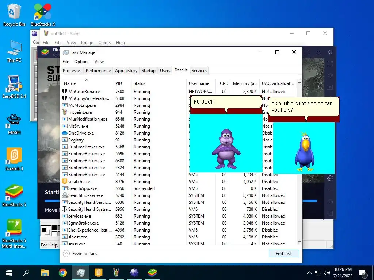Click the Task Manager scrollbar down arrow
374x280 pixels.
(299, 242)
